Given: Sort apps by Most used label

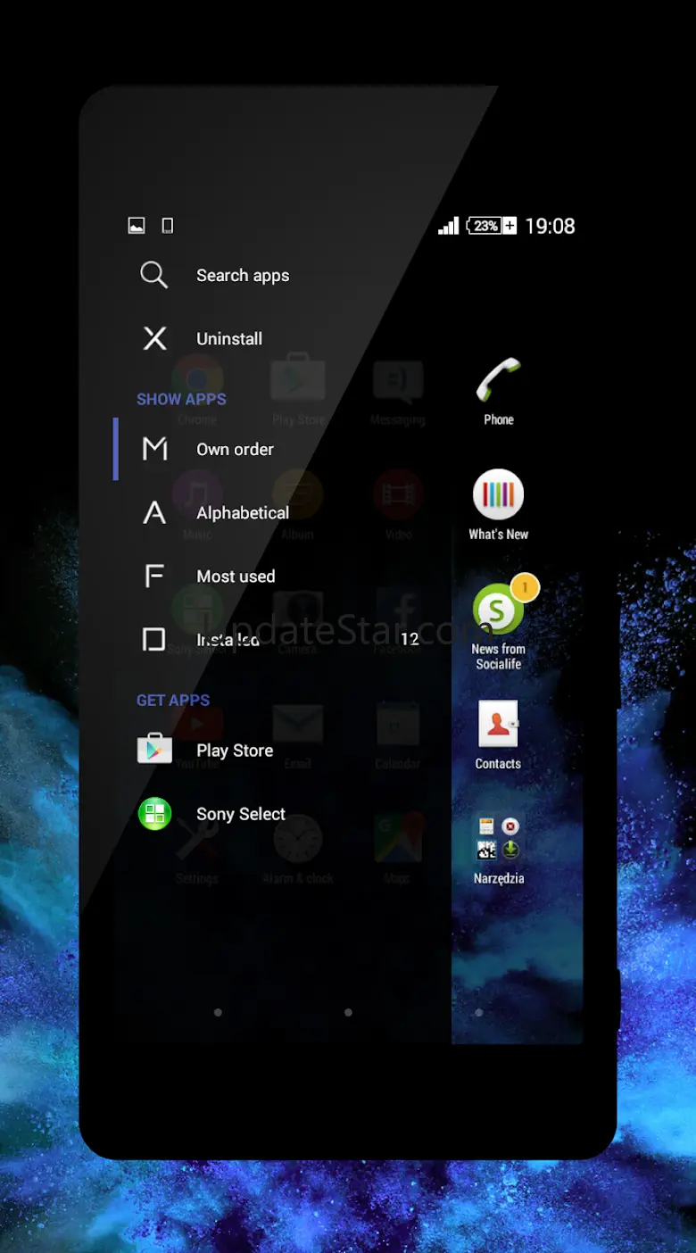Looking at the screenshot, I should (x=236, y=577).
